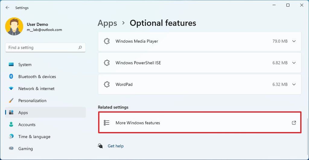Open More Windows features

coord(200,123)
